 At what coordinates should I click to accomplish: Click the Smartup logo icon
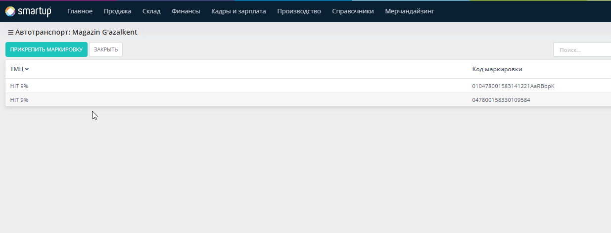(x=10, y=11)
